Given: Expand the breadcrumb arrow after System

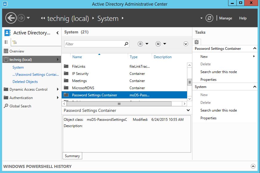Looking at the screenshot, I should coord(122,18).
